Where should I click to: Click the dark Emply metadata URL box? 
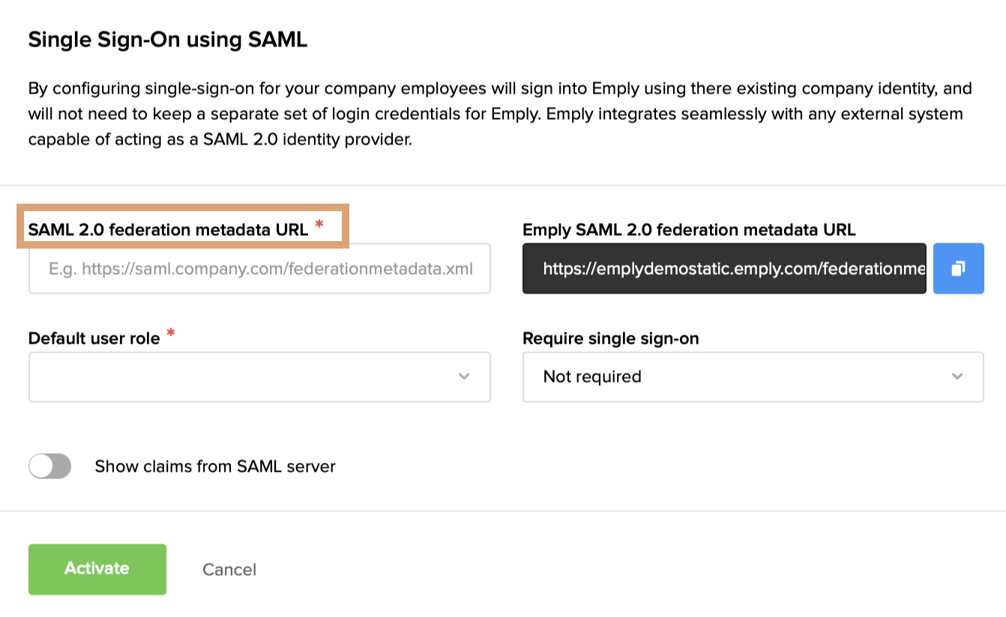pos(724,268)
